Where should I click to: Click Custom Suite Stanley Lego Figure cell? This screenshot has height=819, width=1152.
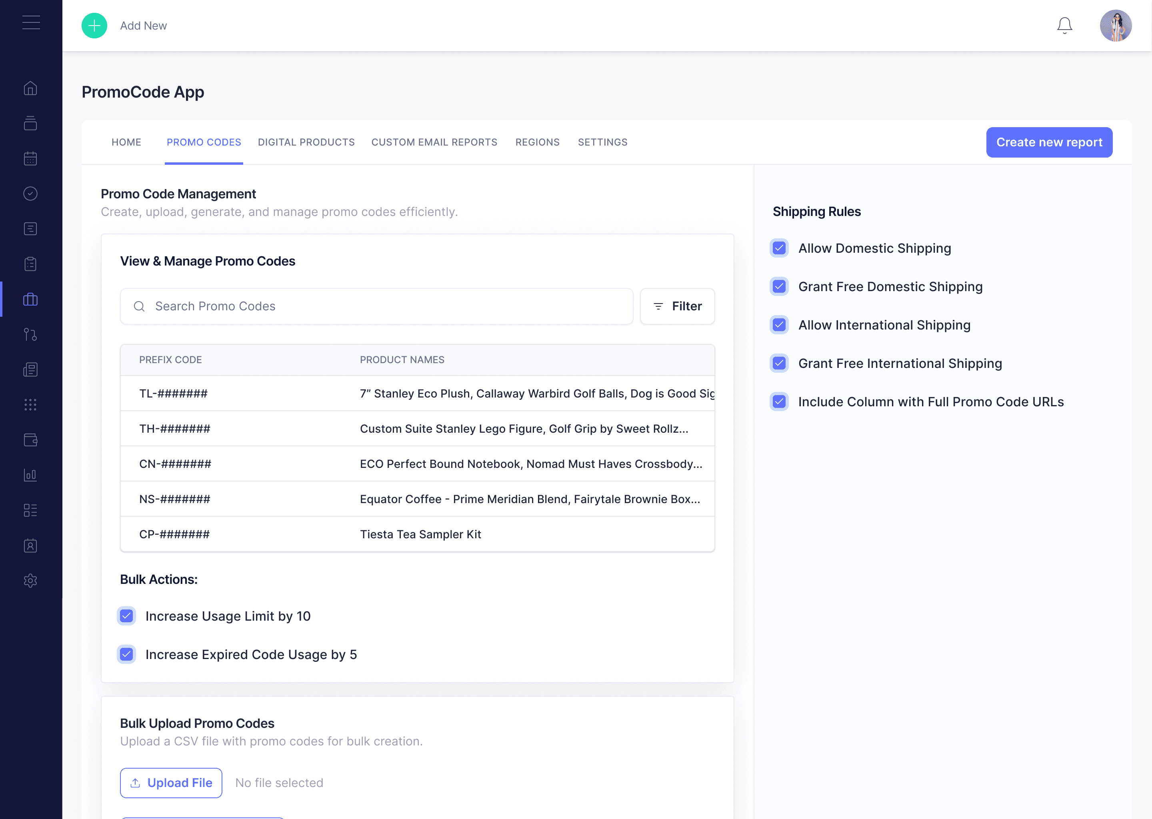point(524,429)
